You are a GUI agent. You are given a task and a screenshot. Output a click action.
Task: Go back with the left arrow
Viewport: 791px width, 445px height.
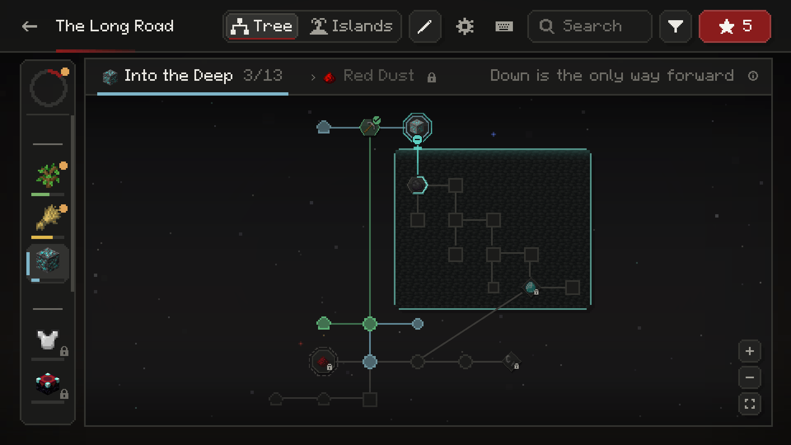(29, 27)
